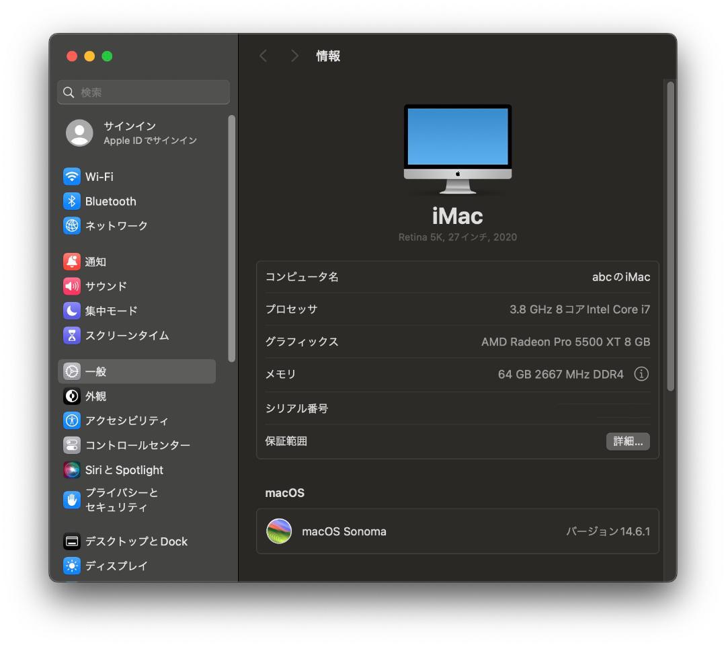Show memory details via the info icon

(x=641, y=374)
